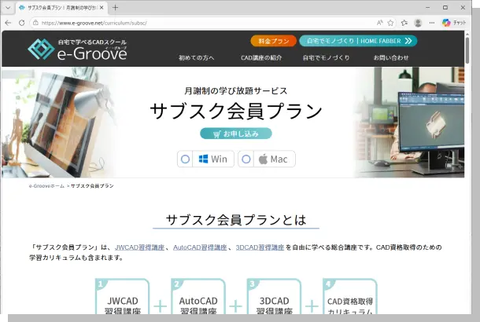The image size is (480, 322).
Task: Open browser settings and more menu
Action: pyautogui.click(x=432, y=23)
